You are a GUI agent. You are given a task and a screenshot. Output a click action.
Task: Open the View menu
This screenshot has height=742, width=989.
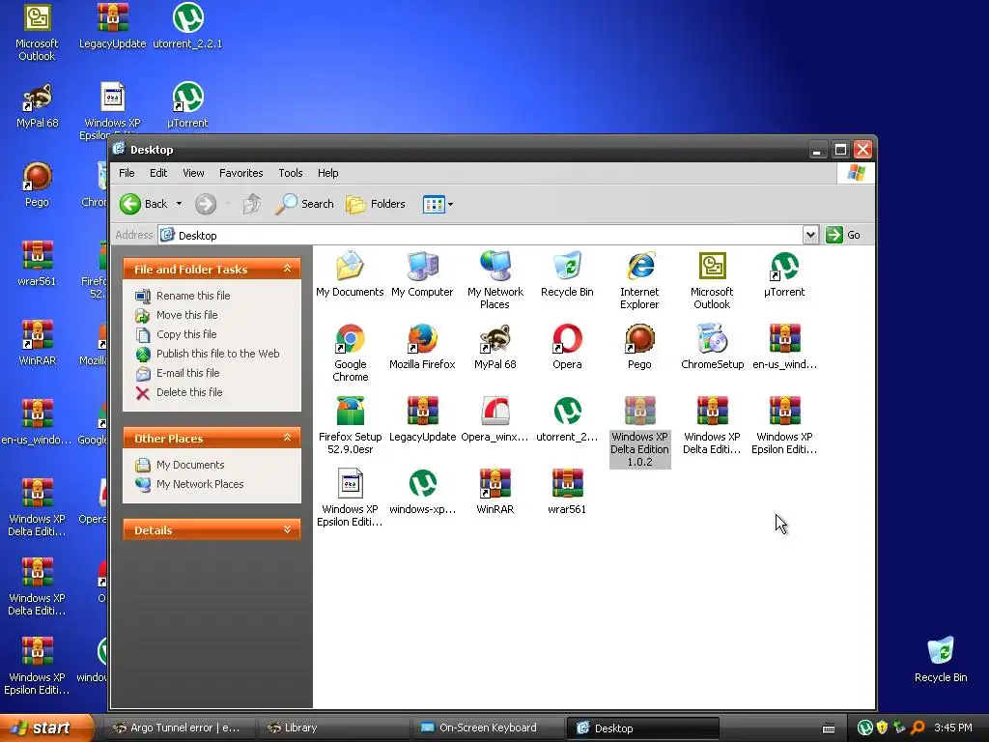click(193, 173)
